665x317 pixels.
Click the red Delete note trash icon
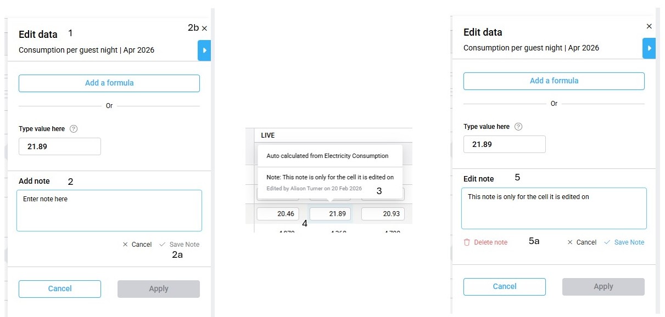(x=467, y=242)
